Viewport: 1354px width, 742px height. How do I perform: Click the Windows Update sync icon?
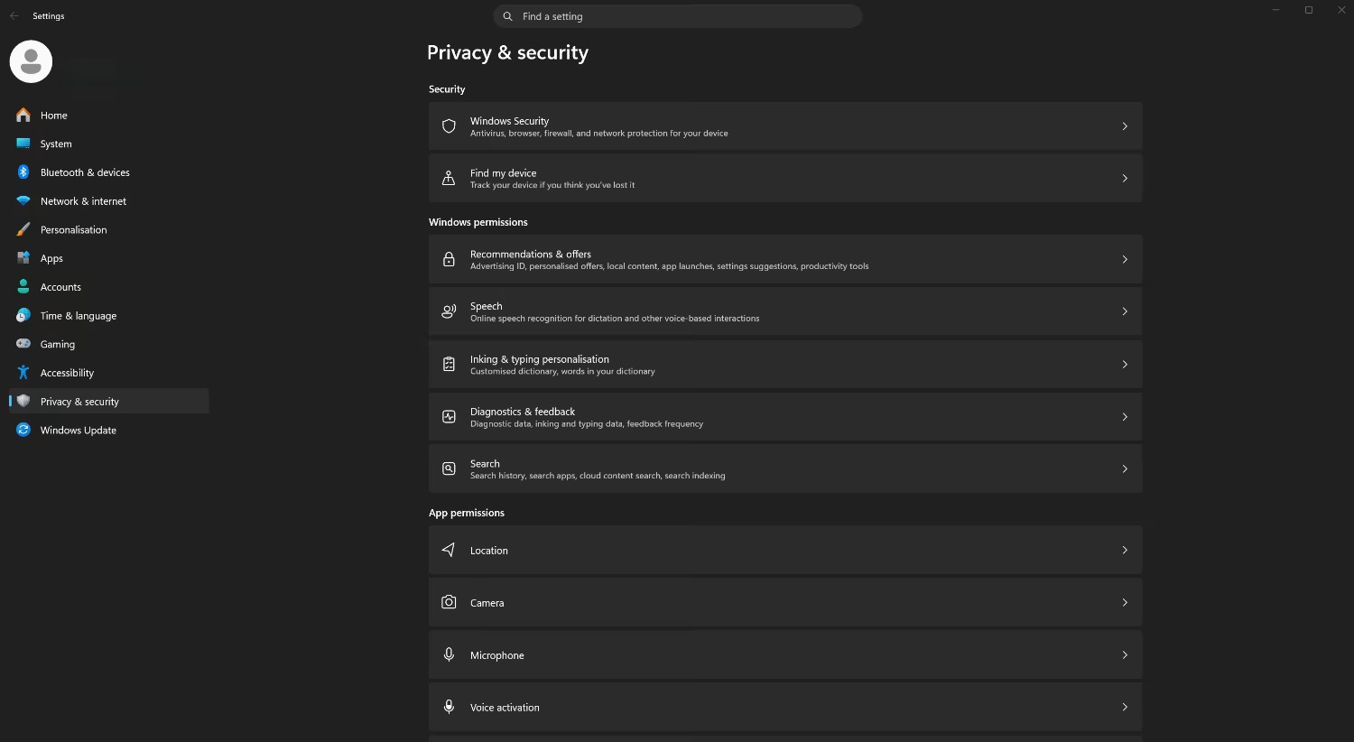click(x=23, y=431)
